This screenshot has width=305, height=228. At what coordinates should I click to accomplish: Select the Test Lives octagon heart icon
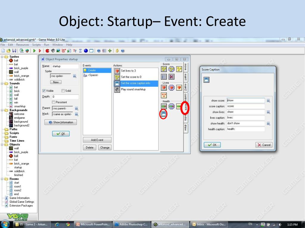coord(171,88)
